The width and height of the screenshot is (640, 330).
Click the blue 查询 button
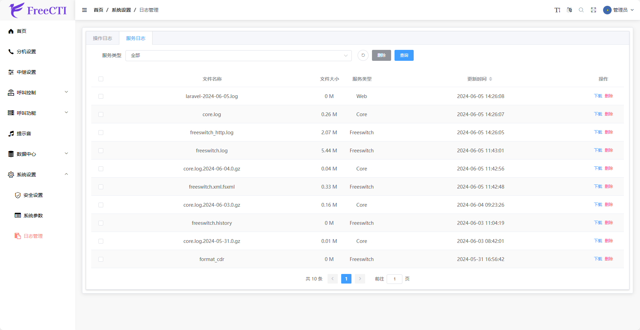404,55
